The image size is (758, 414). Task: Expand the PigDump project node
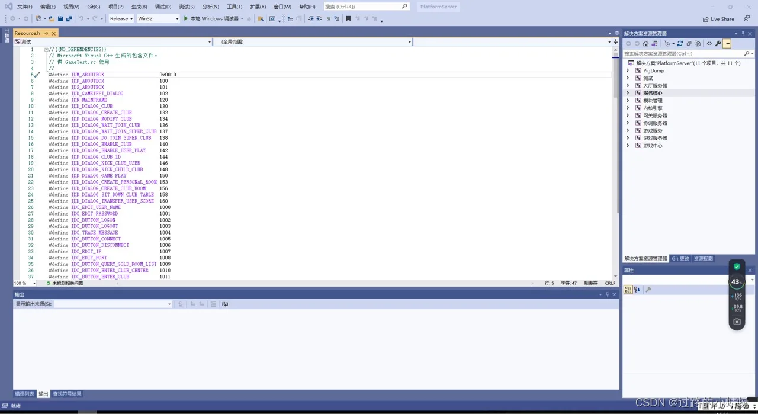click(x=628, y=70)
